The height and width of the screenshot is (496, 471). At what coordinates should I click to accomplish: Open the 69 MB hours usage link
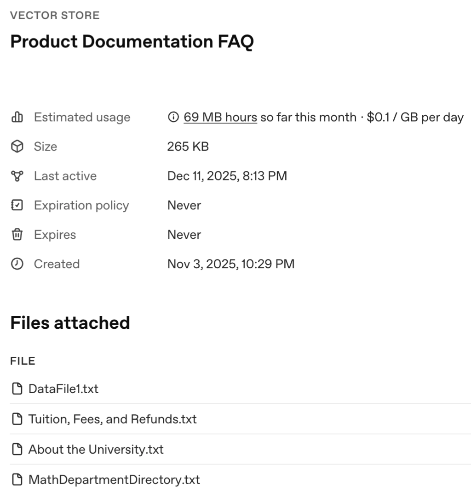(220, 117)
